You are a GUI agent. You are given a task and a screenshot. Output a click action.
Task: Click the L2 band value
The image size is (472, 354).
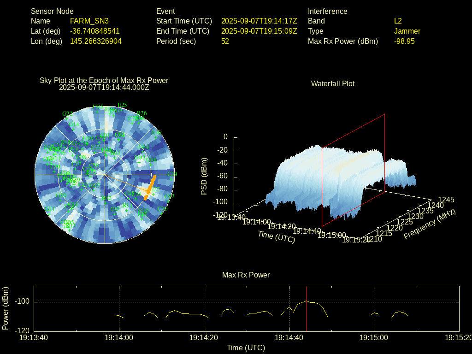(398, 21)
